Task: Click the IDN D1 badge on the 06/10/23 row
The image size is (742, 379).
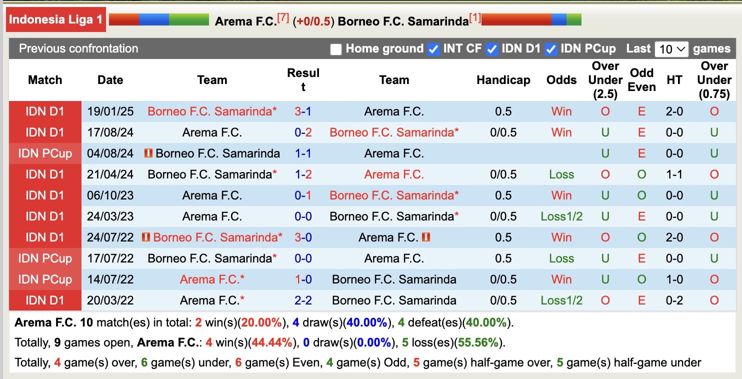Action: 45,195
